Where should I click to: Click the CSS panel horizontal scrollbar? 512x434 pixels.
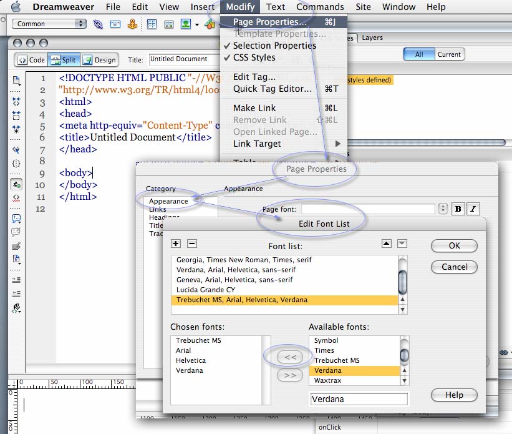[427, 142]
